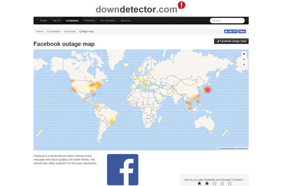This screenshot has width=284, height=186.
Task: Open the Facebook outage chart button
Action: pyautogui.click(x=231, y=41)
